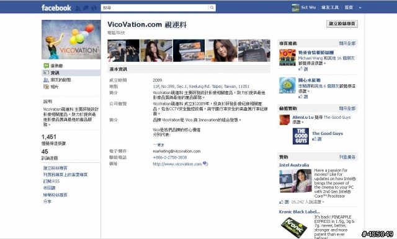Click The Good Guys logo thumbnail
397x239 pixels.
[x=301, y=136]
